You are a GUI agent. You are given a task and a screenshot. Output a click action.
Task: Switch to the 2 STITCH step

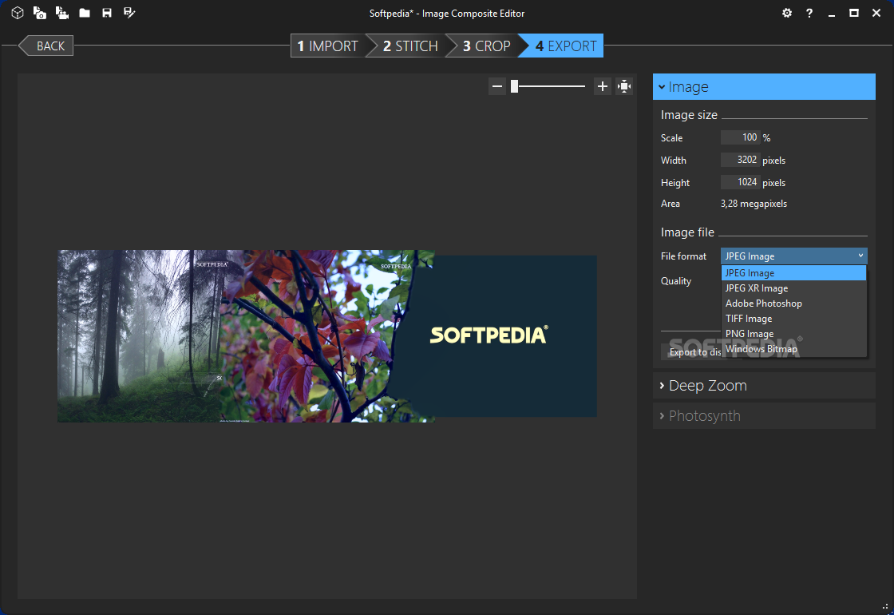point(410,46)
